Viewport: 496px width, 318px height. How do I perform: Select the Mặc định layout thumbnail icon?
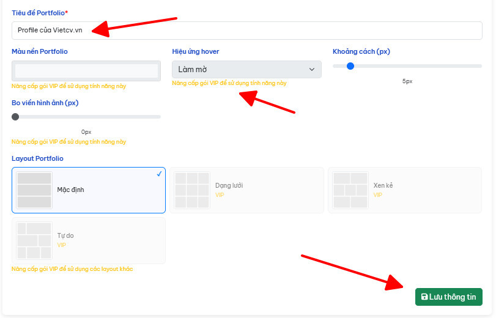pyautogui.click(x=34, y=190)
